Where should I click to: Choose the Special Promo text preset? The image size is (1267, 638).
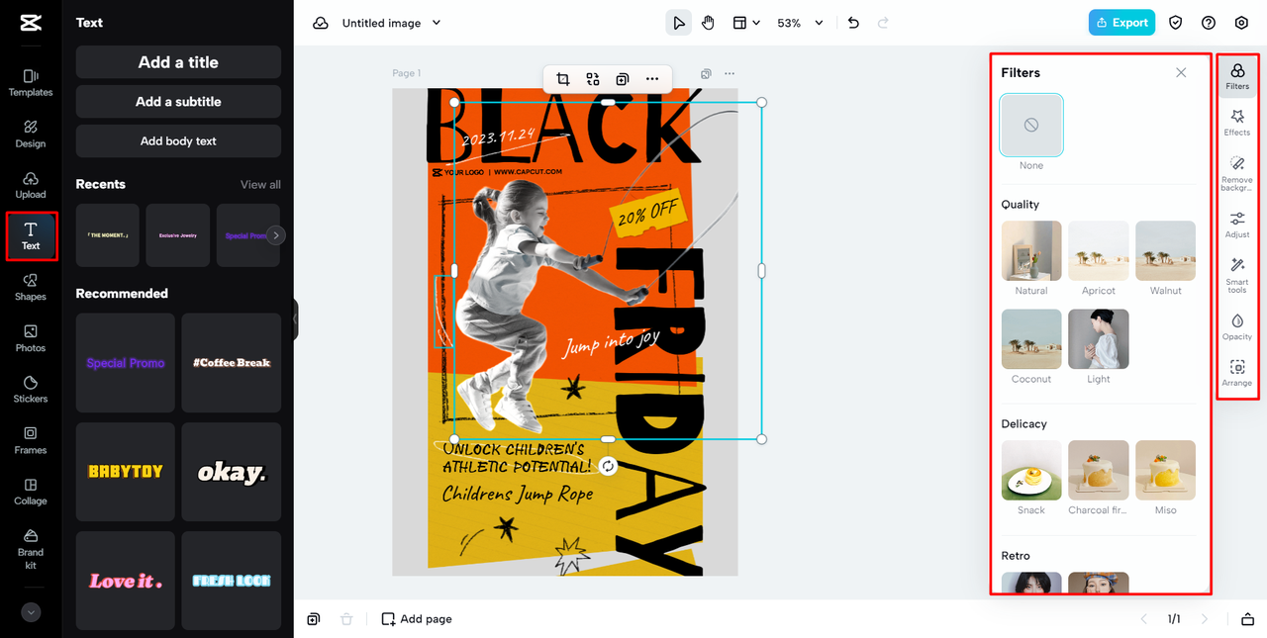point(126,363)
